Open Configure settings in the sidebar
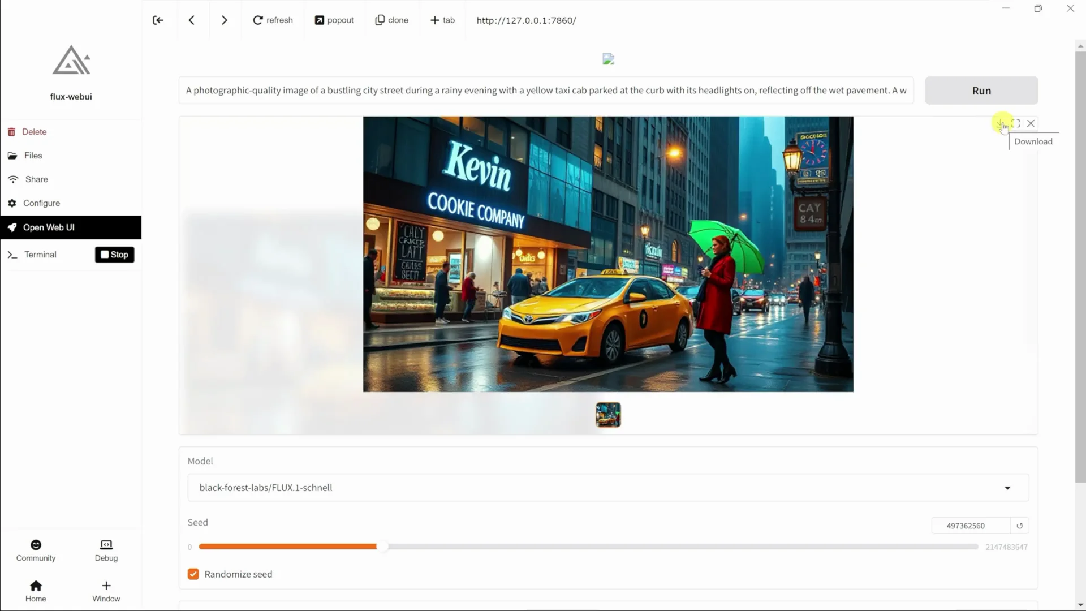 [x=41, y=203]
